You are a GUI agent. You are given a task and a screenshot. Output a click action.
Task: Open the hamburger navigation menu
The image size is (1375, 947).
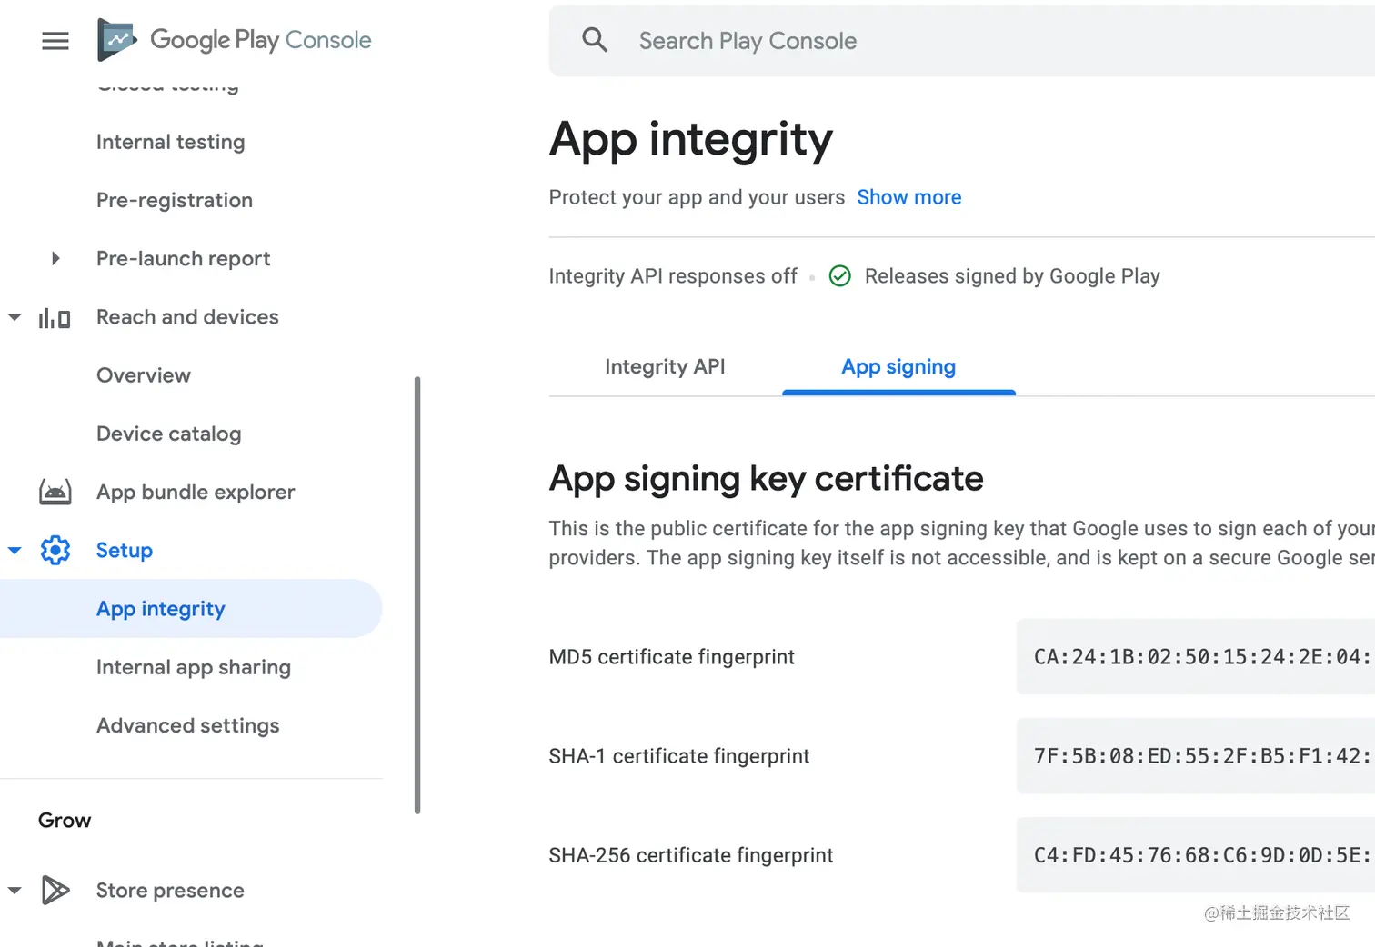point(55,41)
